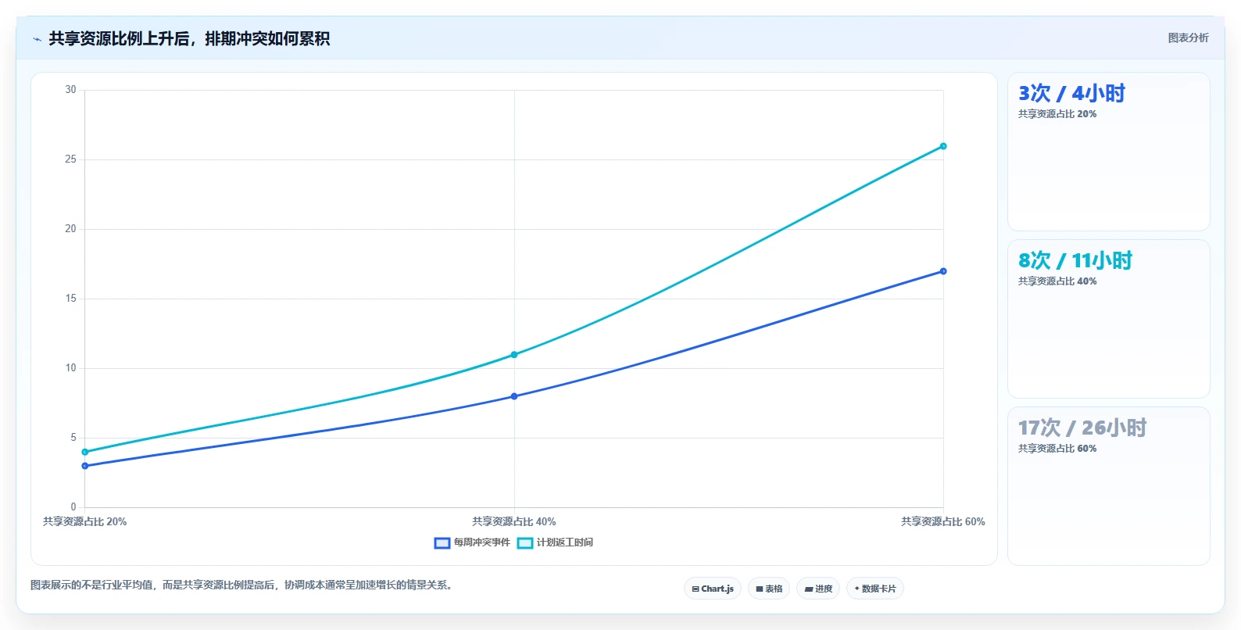Click the 图表分析 label in the header
Viewport: 1241px width, 630px height.
tap(1188, 38)
